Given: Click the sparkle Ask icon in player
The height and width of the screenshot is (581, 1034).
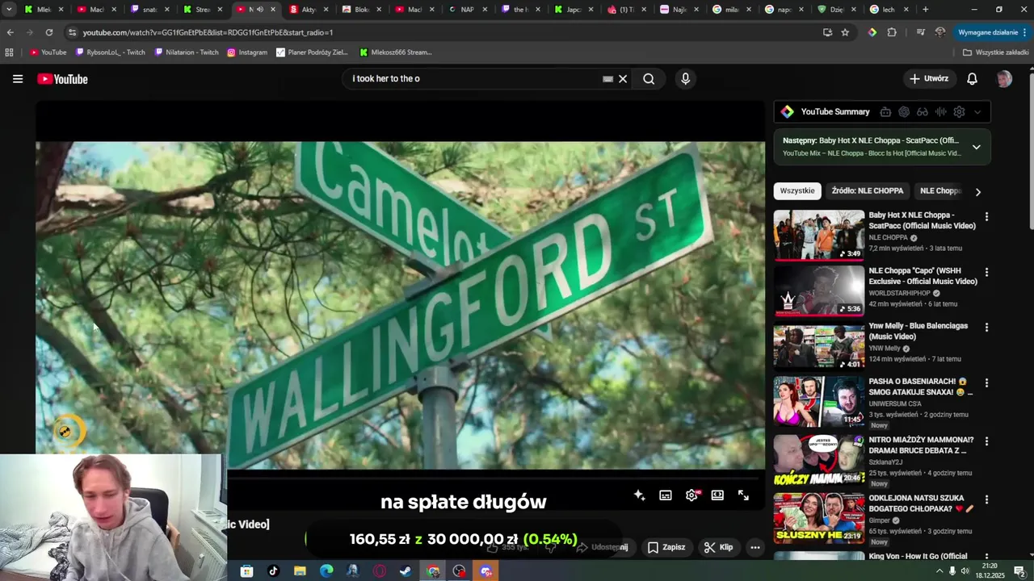Looking at the screenshot, I should click(x=639, y=495).
